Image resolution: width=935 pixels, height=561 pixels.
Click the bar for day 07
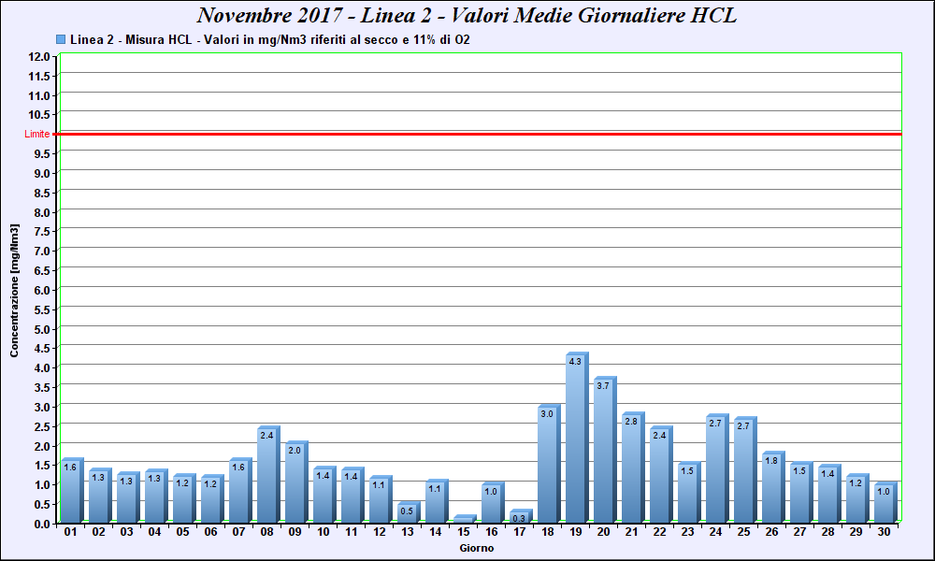240,490
